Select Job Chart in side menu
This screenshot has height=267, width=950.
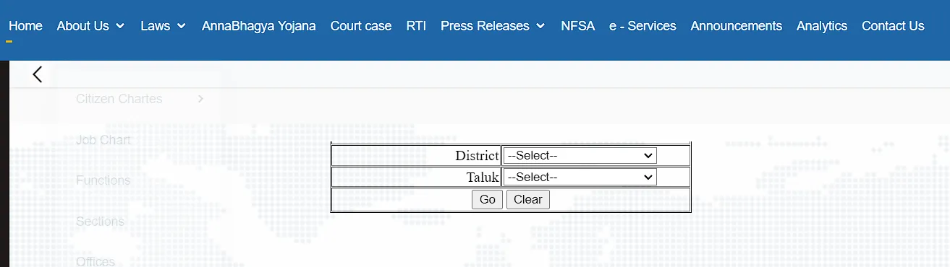[103, 140]
